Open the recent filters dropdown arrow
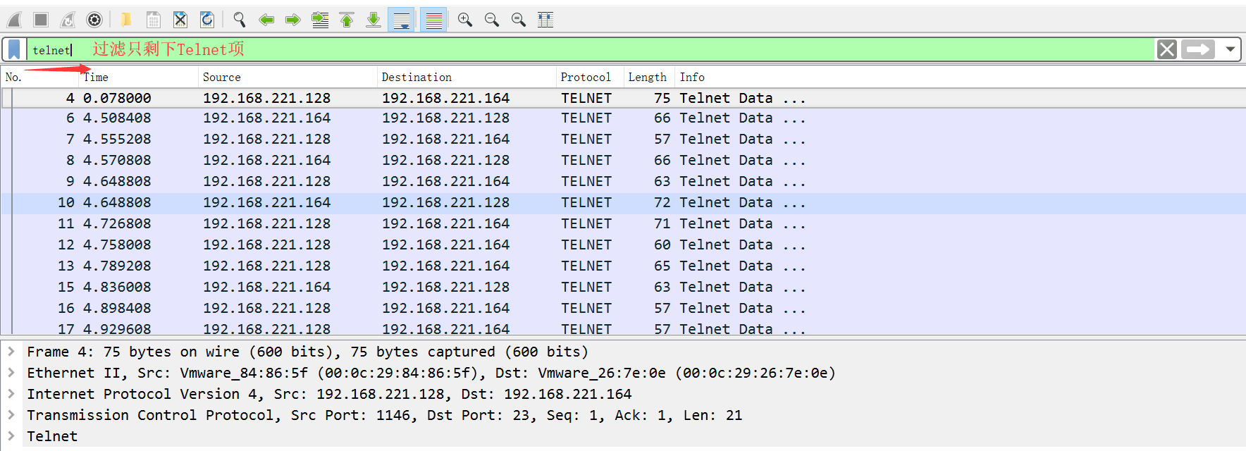The width and height of the screenshot is (1246, 451). click(x=1230, y=49)
